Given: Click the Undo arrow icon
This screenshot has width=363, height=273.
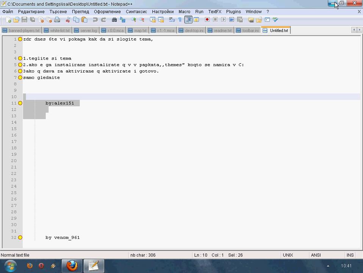Looking at the screenshot, I should pos(95,20).
